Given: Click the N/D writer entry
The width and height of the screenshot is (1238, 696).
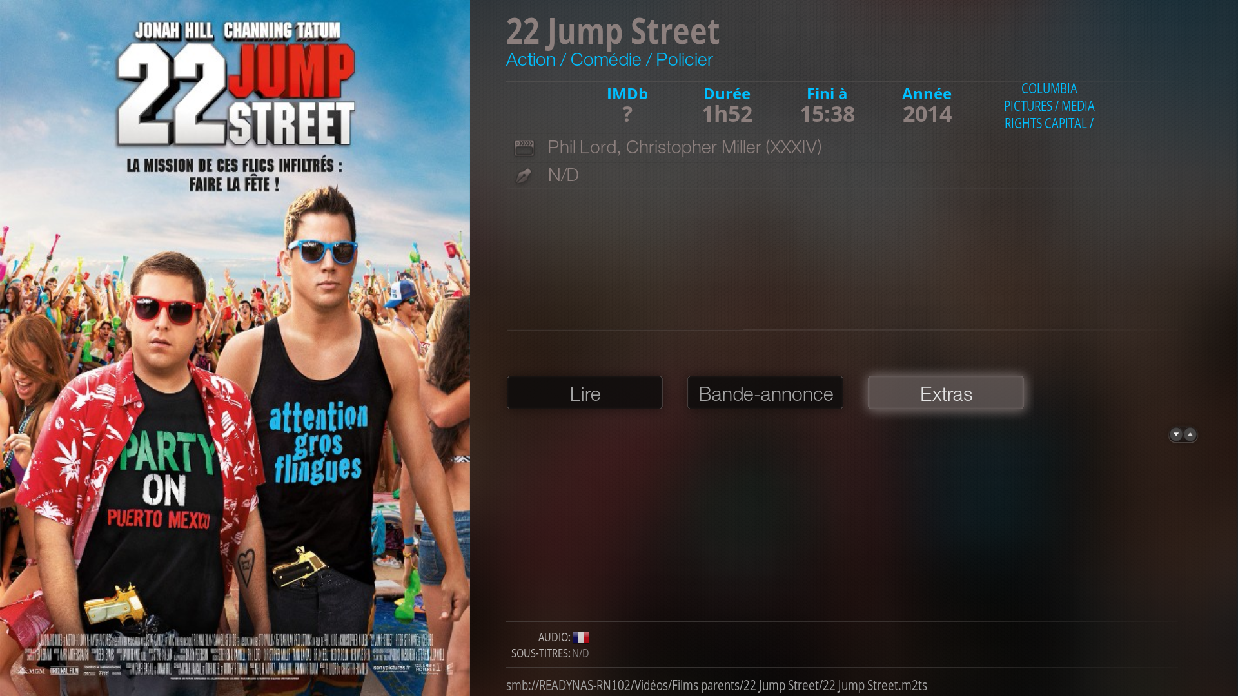Looking at the screenshot, I should tap(563, 175).
